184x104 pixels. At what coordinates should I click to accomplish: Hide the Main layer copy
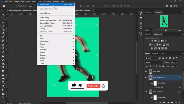[x=146, y=92]
